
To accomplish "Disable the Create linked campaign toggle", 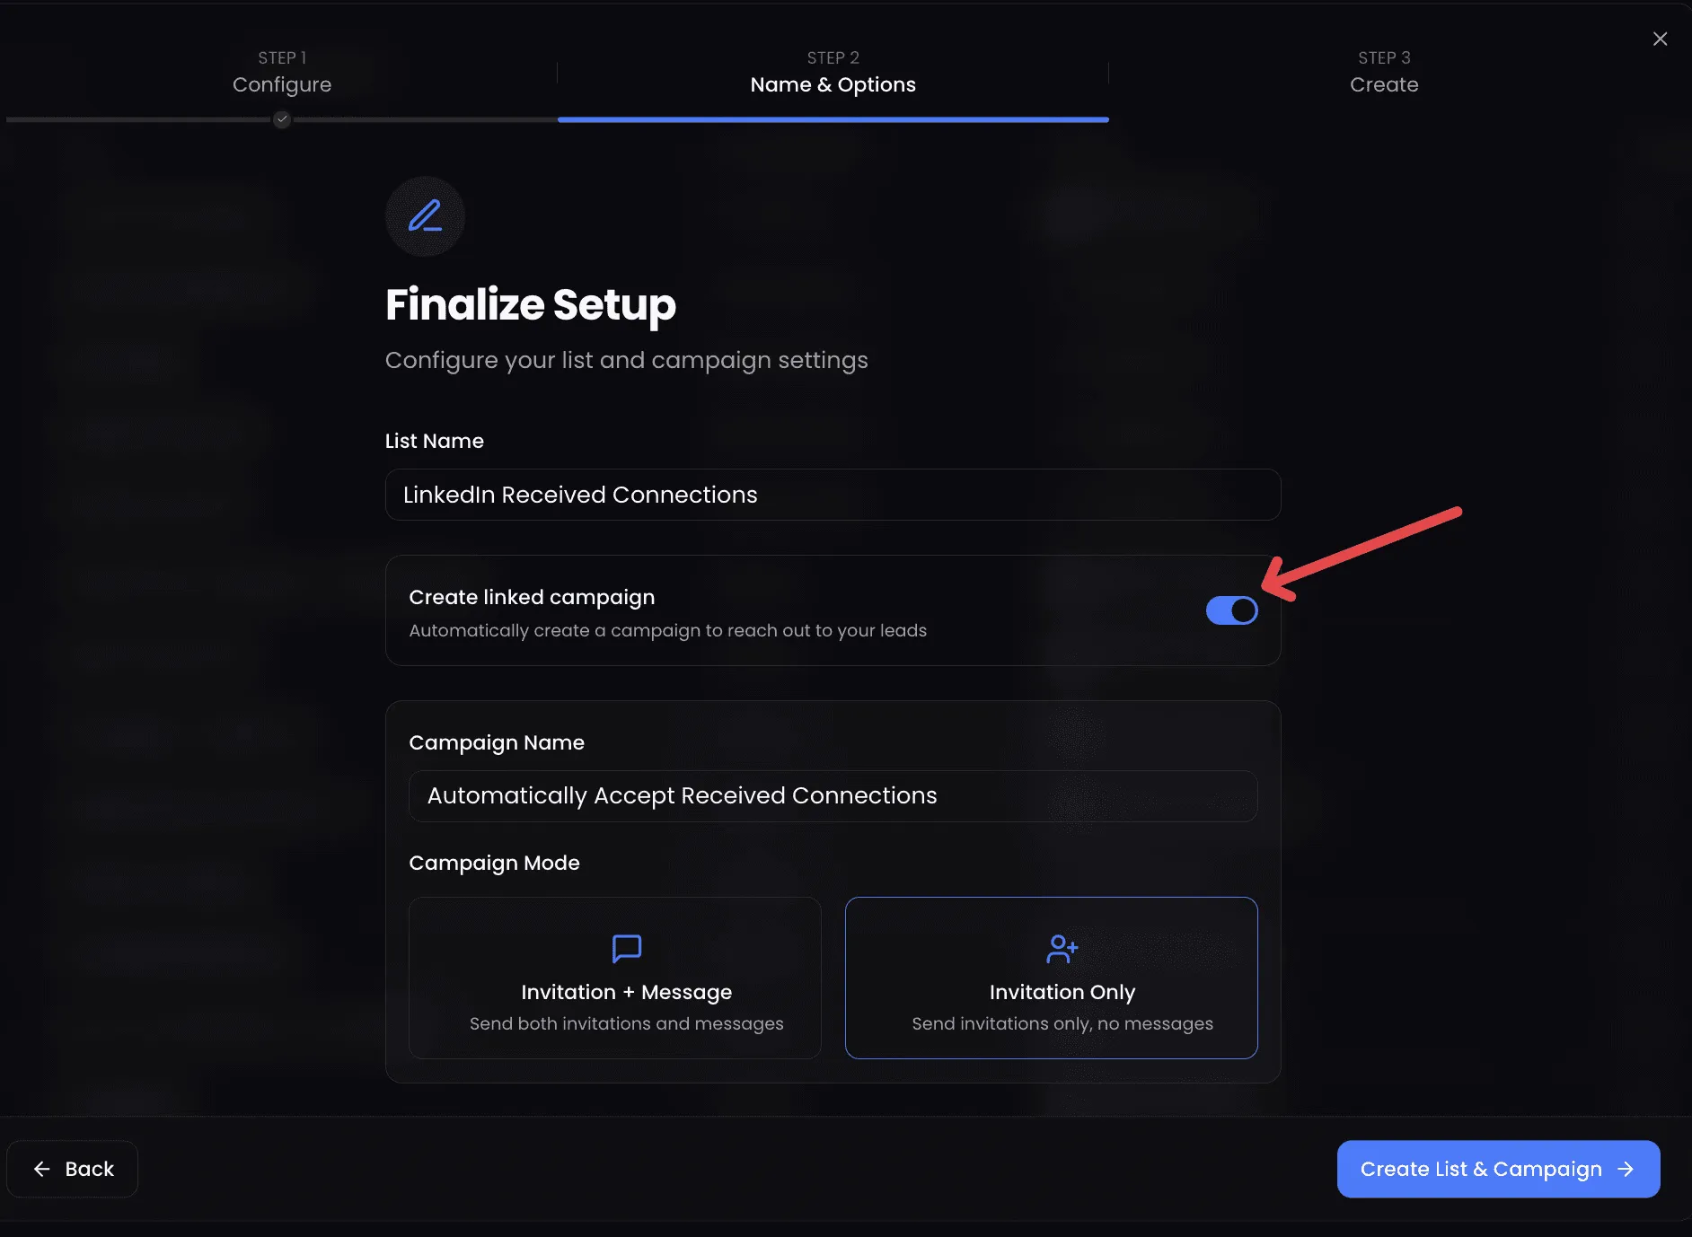I will (x=1231, y=610).
